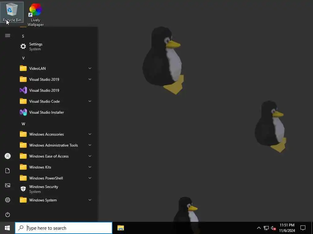Open Windows Security from app list
This screenshot has width=313, height=234.
56,189
